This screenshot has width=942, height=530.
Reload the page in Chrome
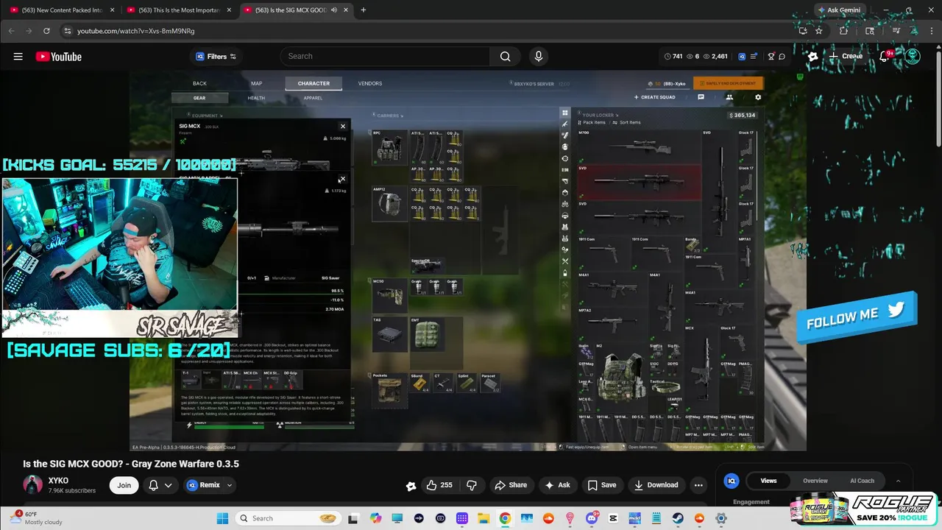[46, 31]
